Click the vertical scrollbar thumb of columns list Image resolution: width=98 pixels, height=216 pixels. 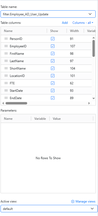(94, 48)
